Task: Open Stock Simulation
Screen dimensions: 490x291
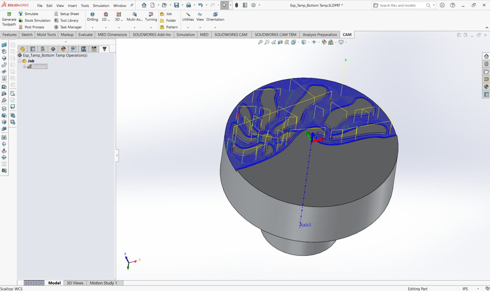Action: 34,20
